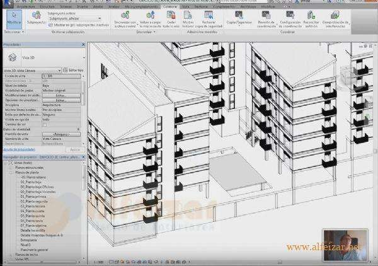The width and height of the screenshot is (378, 266).
Task: Switch to the Anotar ribbon tab
Action: [98, 6]
